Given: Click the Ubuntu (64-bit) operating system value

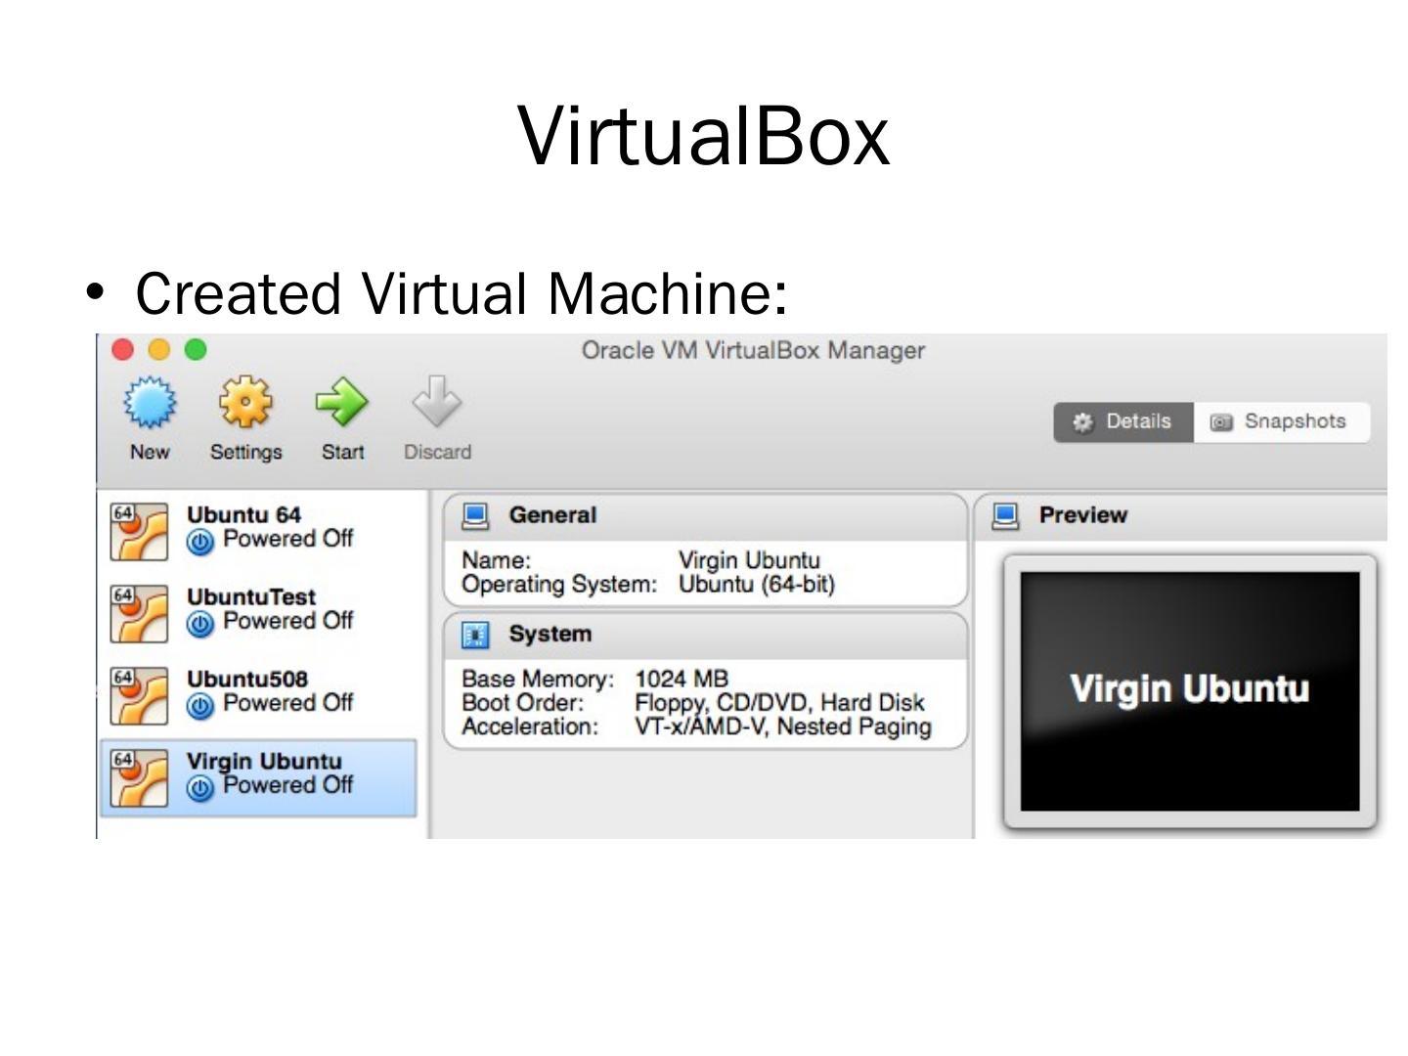Looking at the screenshot, I should pos(757,585).
